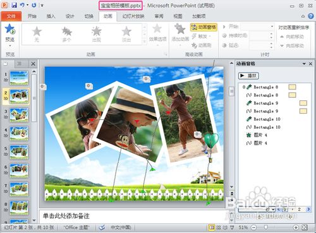Image resolution: width=316 pixels, height=233 pixels.
Task: Switch to the Home tab
Action: coord(32,16)
